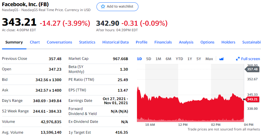Click the After hours: 04:39PM EDT text
Viewport: 261px width, 136px height.
pos(117,30)
